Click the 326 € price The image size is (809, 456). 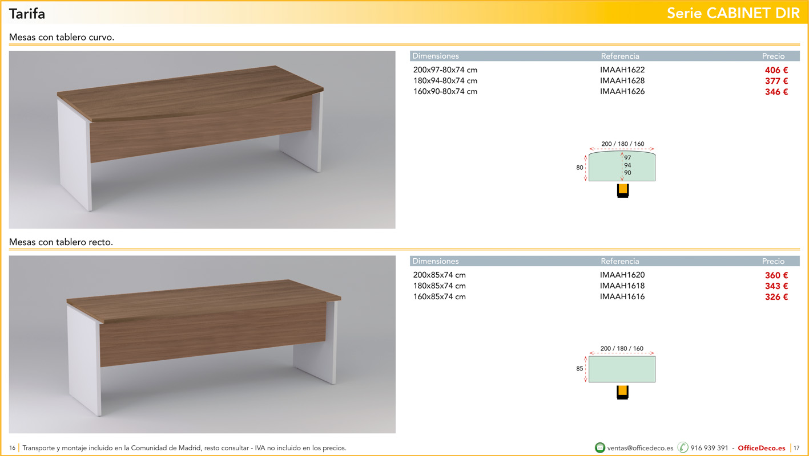click(x=776, y=297)
